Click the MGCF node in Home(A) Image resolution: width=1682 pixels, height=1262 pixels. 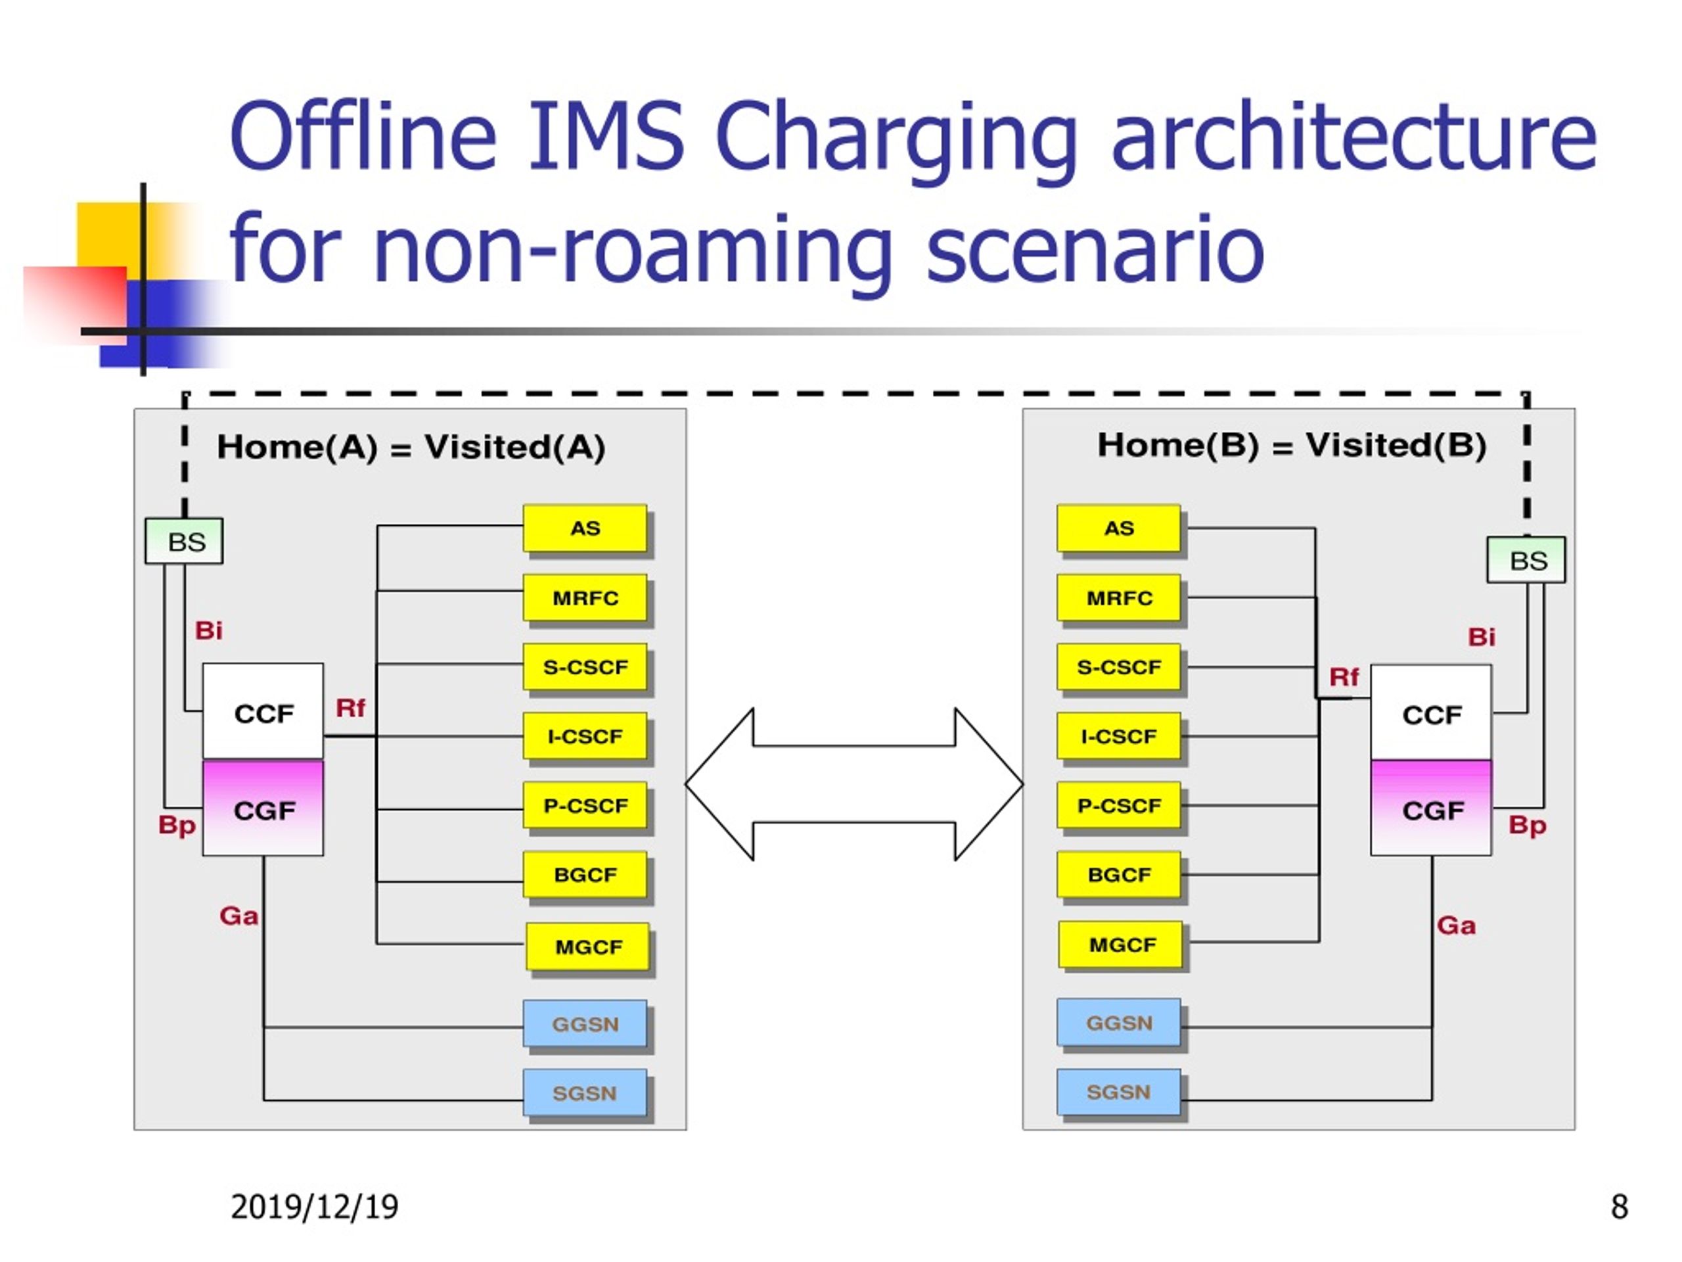pyautogui.click(x=588, y=947)
